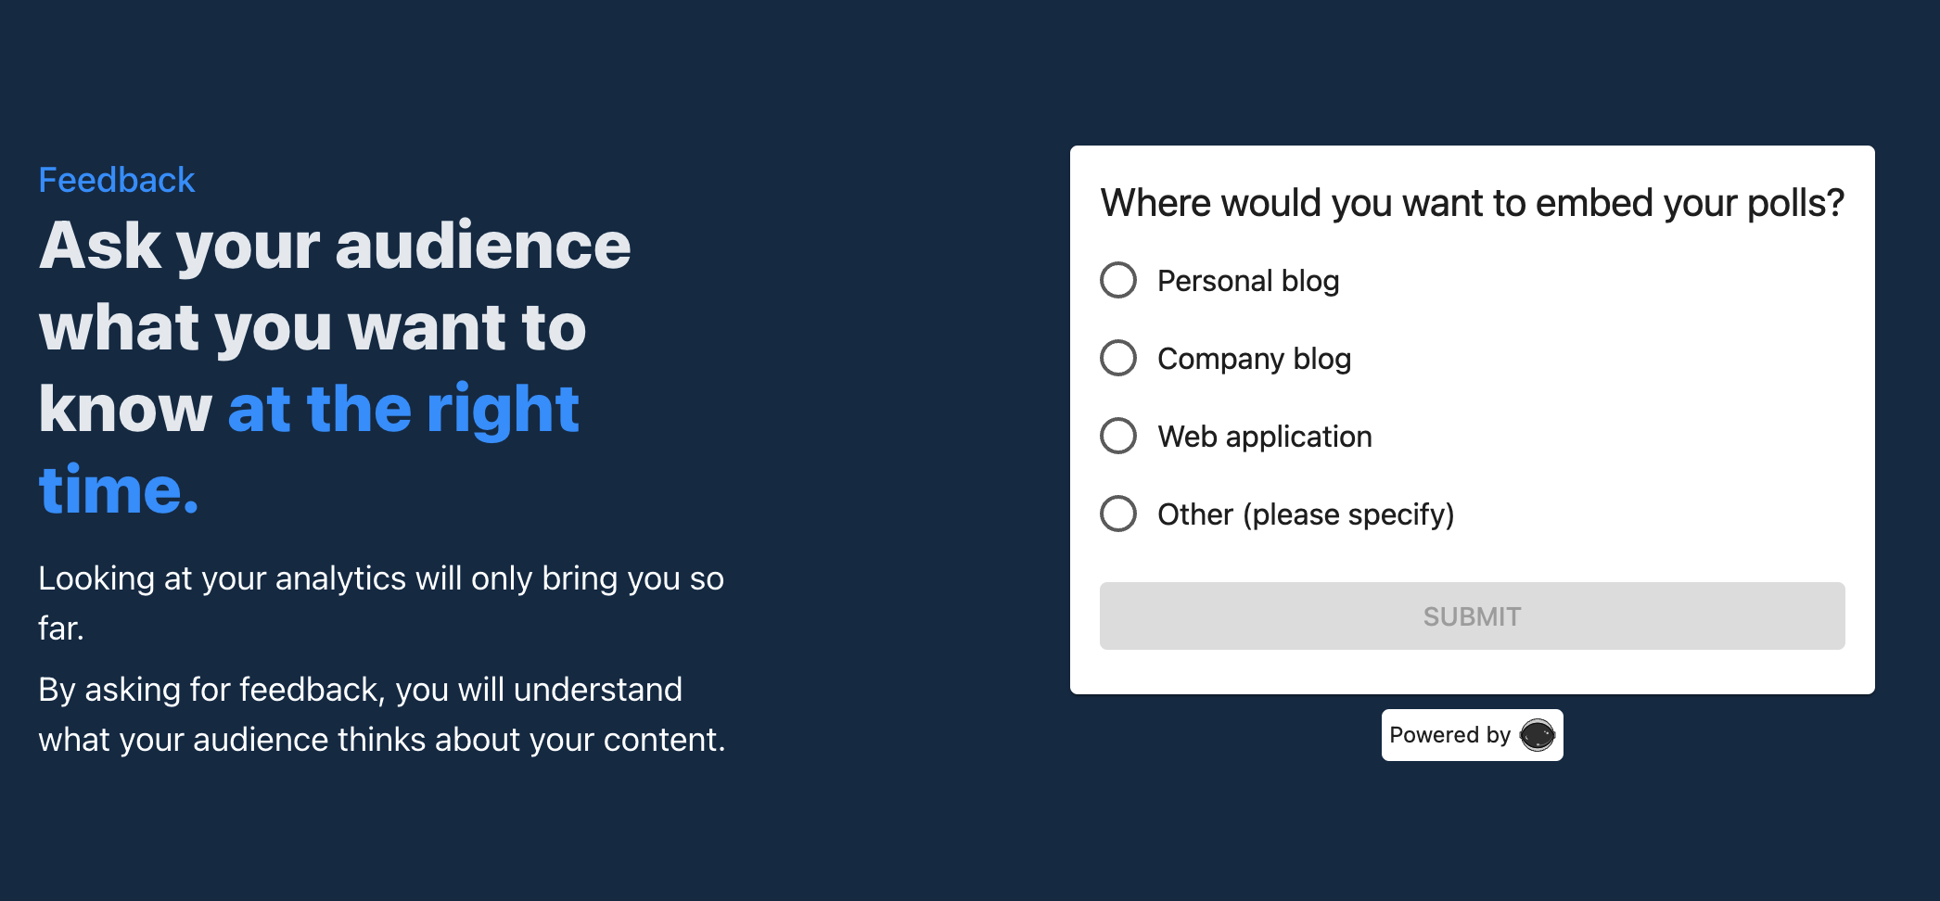Pick the Web application radio option
The width and height of the screenshot is (1940, 901).
click(1118, 436)
